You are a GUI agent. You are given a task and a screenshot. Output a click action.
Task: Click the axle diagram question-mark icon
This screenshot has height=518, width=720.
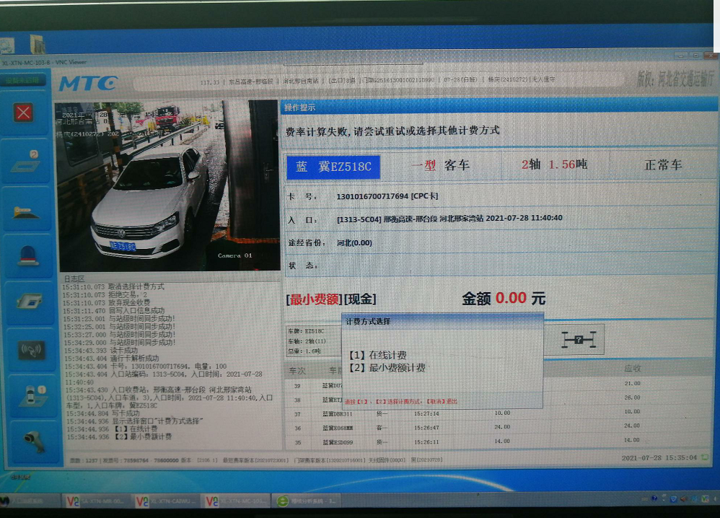point(579,340)
